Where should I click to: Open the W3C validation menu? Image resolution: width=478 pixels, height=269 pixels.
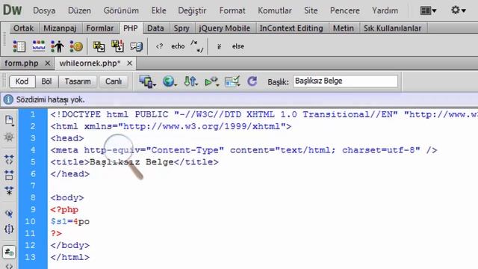tap(212, 81)
